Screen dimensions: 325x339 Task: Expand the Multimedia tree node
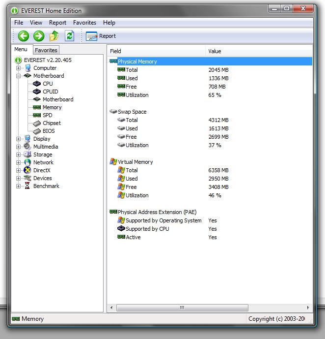[x=18, y=147]
